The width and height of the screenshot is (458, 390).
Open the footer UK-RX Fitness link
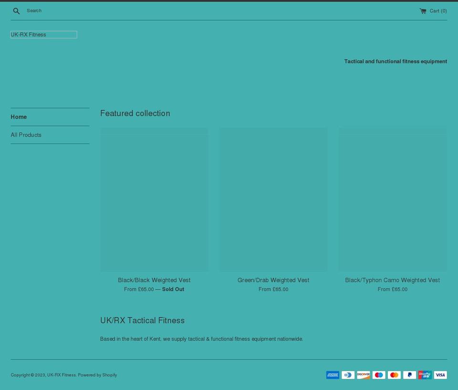62,375
